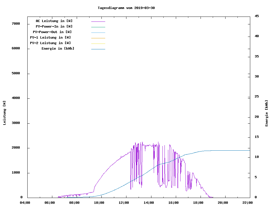This screenshot has height=209, width=279.
Task: Click the 18:00 time axis label
Action: 198,203
